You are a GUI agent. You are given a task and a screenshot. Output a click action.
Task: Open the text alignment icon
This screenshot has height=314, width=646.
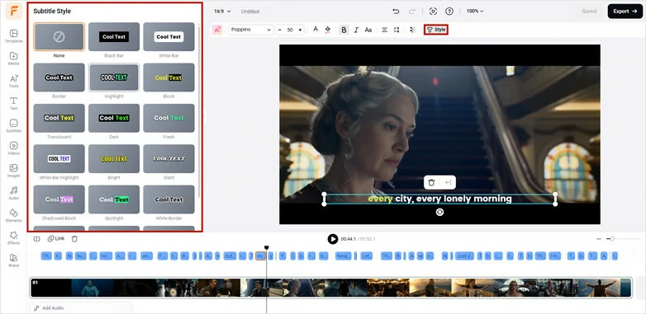384,30
